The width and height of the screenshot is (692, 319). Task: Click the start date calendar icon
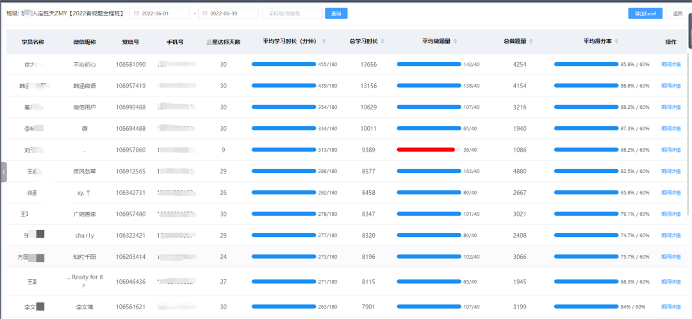pyautogui.click(x=137, y=13)
